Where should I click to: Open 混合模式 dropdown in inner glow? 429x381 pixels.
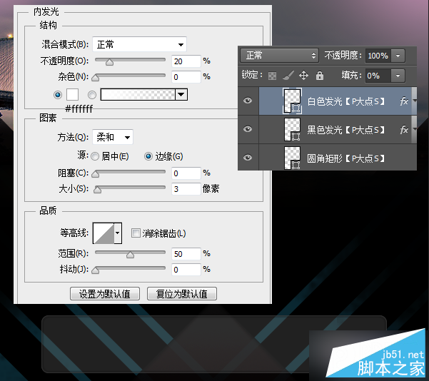pos(139,44)
